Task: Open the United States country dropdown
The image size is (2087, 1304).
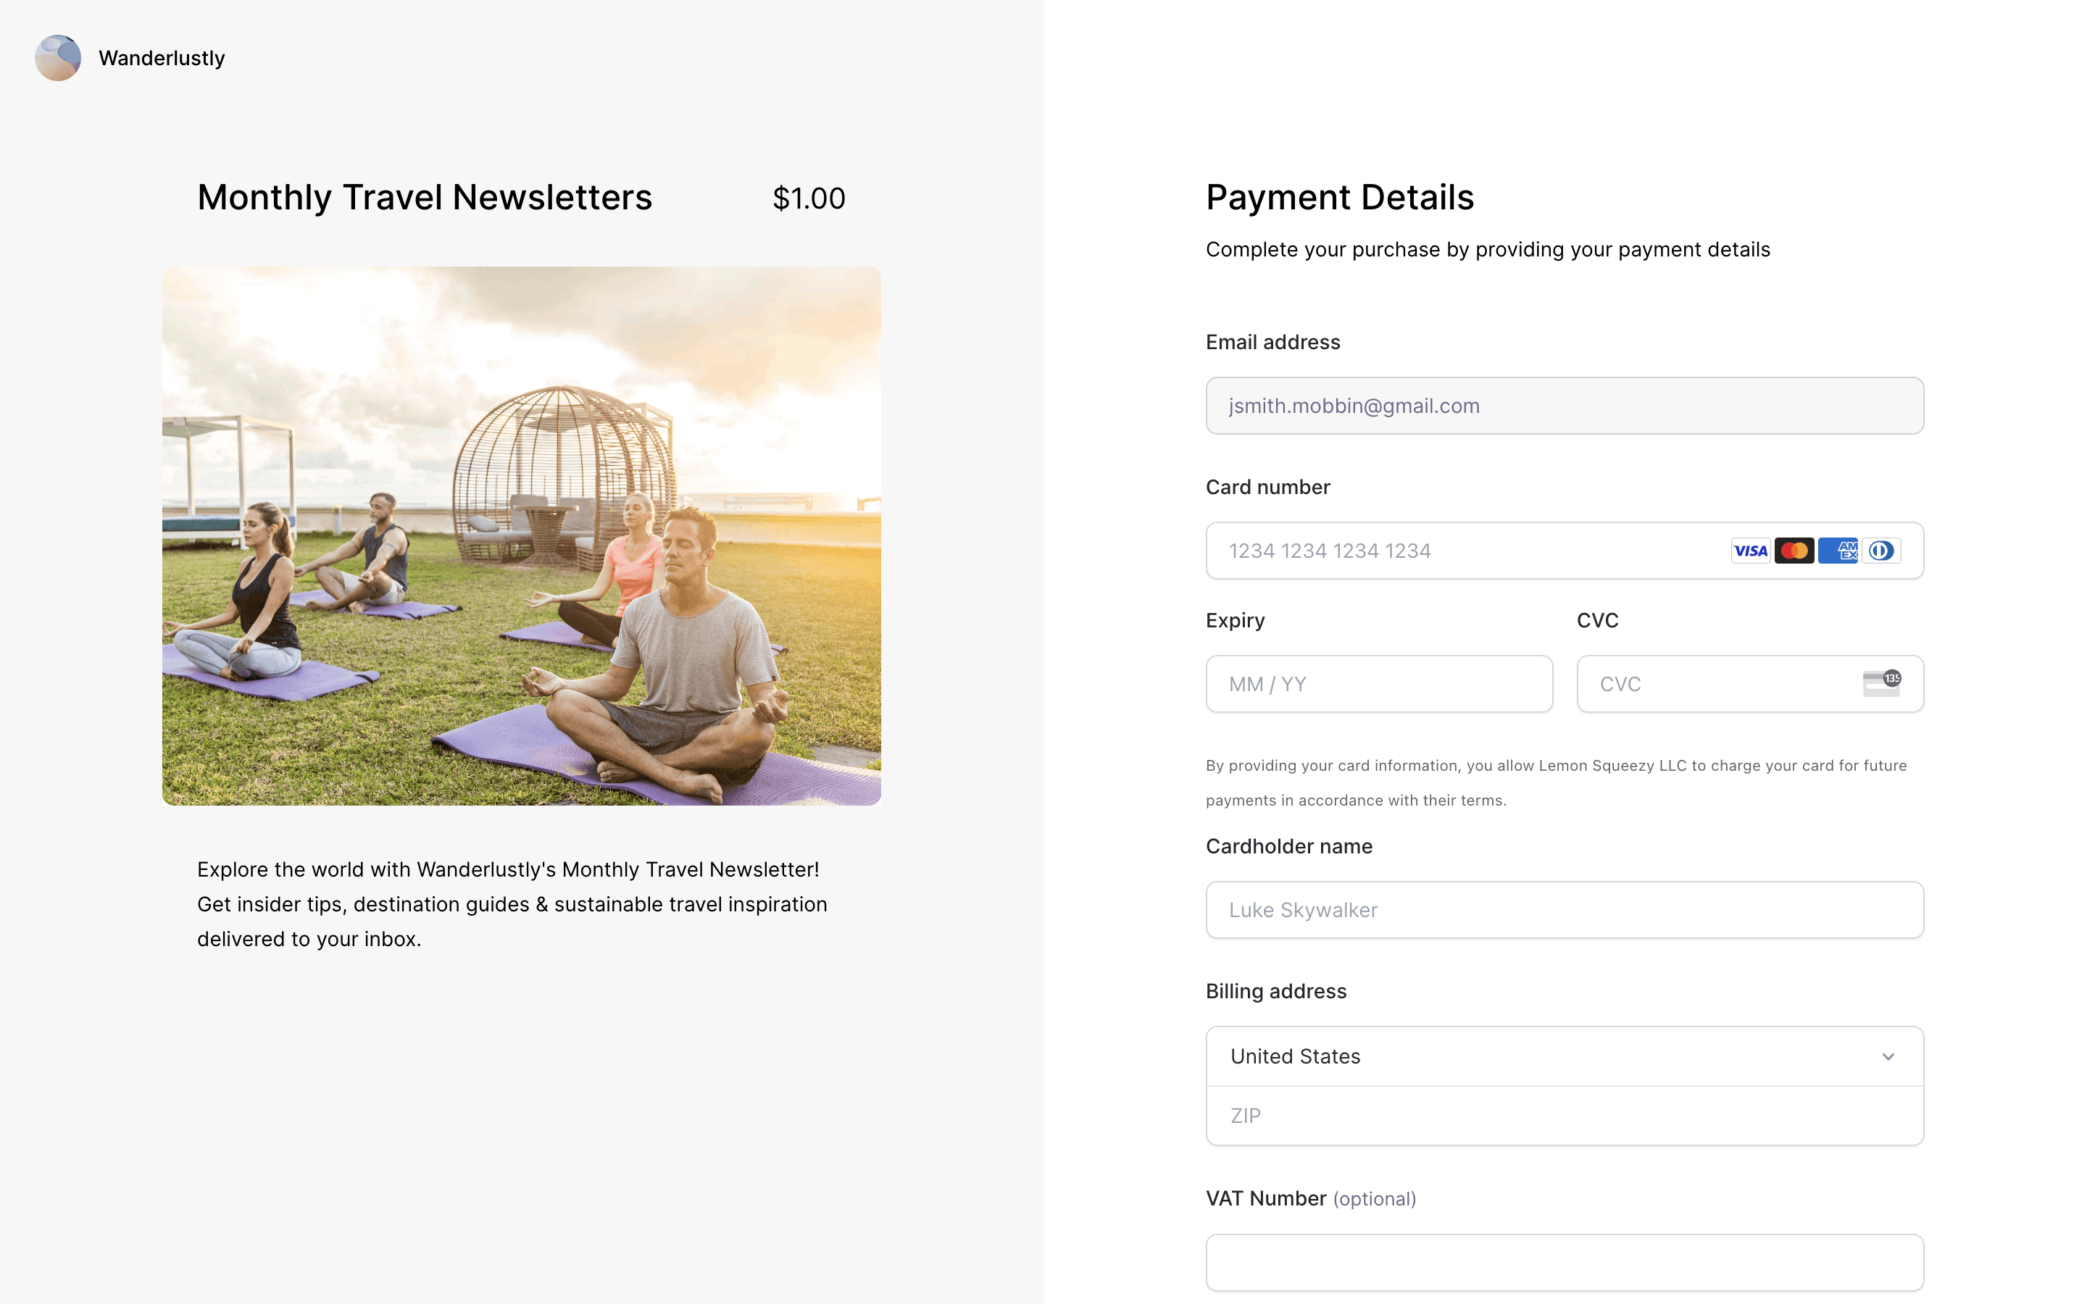Action: point(1552,1056)
